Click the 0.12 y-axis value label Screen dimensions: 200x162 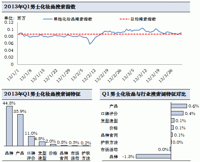point(9,22)
